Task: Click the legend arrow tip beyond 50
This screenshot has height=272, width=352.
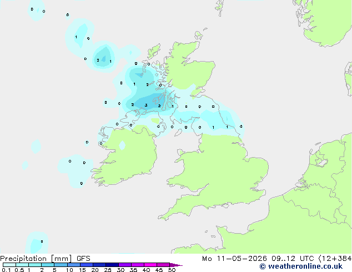Action: pyautogui.click(x=176, y=265)
